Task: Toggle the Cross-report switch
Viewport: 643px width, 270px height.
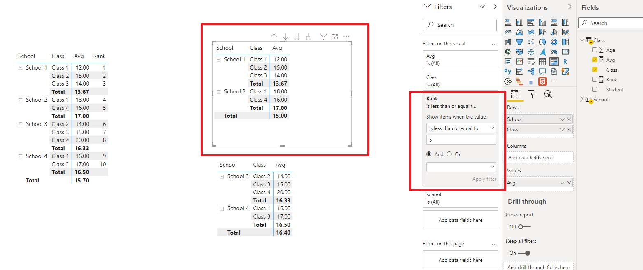Action: pyautogui.click(x=524, y=227)
